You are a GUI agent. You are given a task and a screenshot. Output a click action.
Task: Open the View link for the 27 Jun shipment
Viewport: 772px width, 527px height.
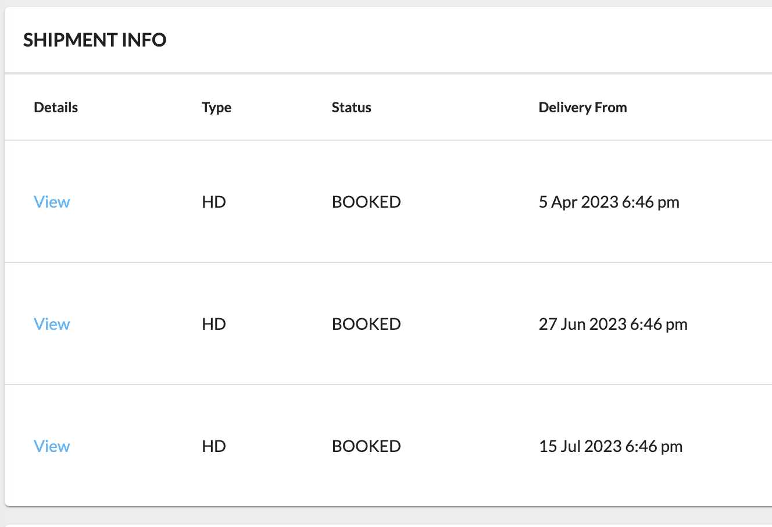52,324
